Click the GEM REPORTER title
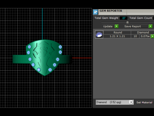 [x=111, y=11]
